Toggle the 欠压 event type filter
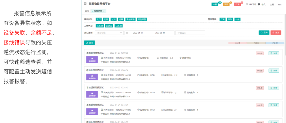 click(99, 19)
